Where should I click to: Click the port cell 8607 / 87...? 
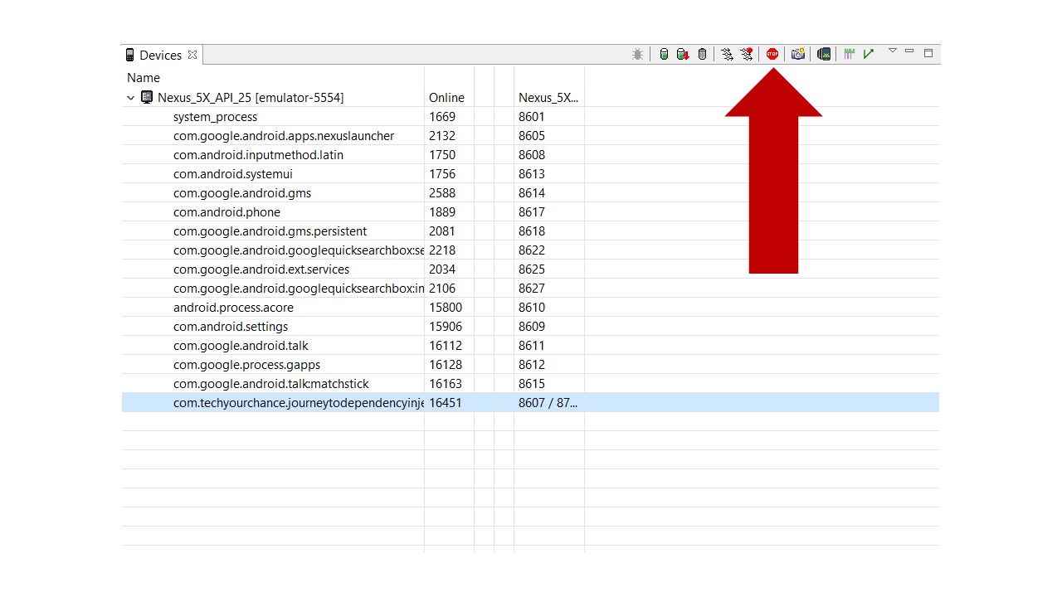[548, 403]
